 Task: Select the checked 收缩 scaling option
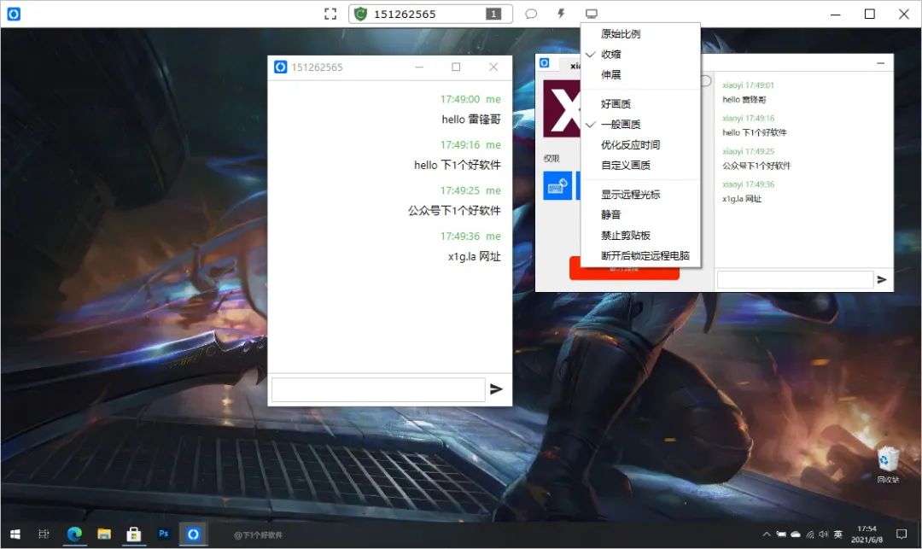pyautogui.click(x=640, y=54)
